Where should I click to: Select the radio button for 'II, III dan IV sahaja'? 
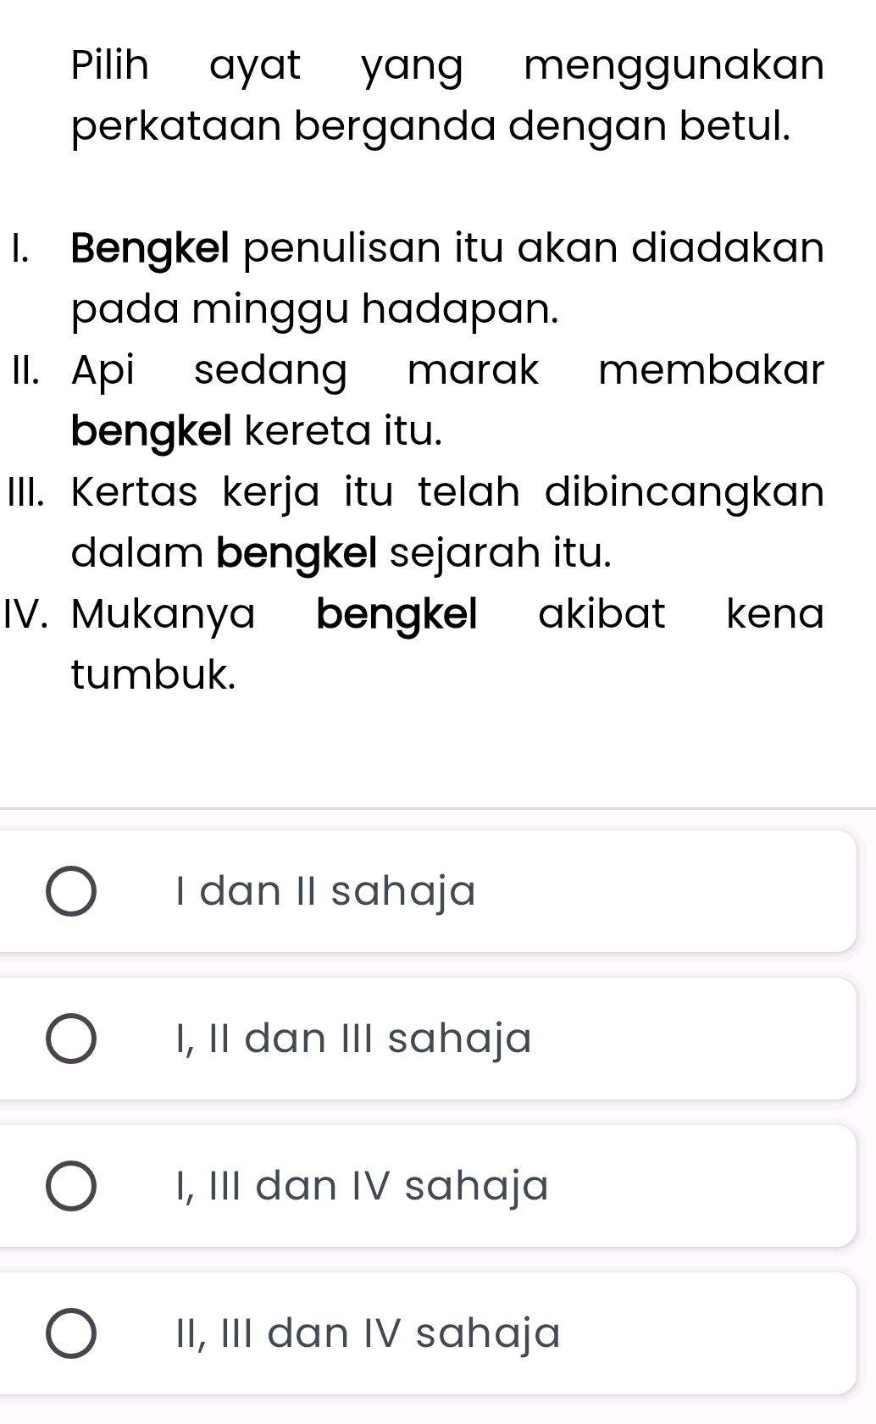[x=73, y=1331]
